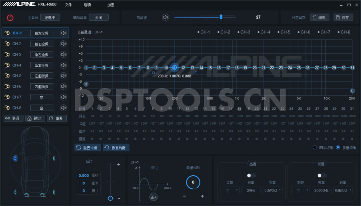This screenshot has height=206, width=361.
Task: Open the 加密 menu
Action: pos(111,5)
